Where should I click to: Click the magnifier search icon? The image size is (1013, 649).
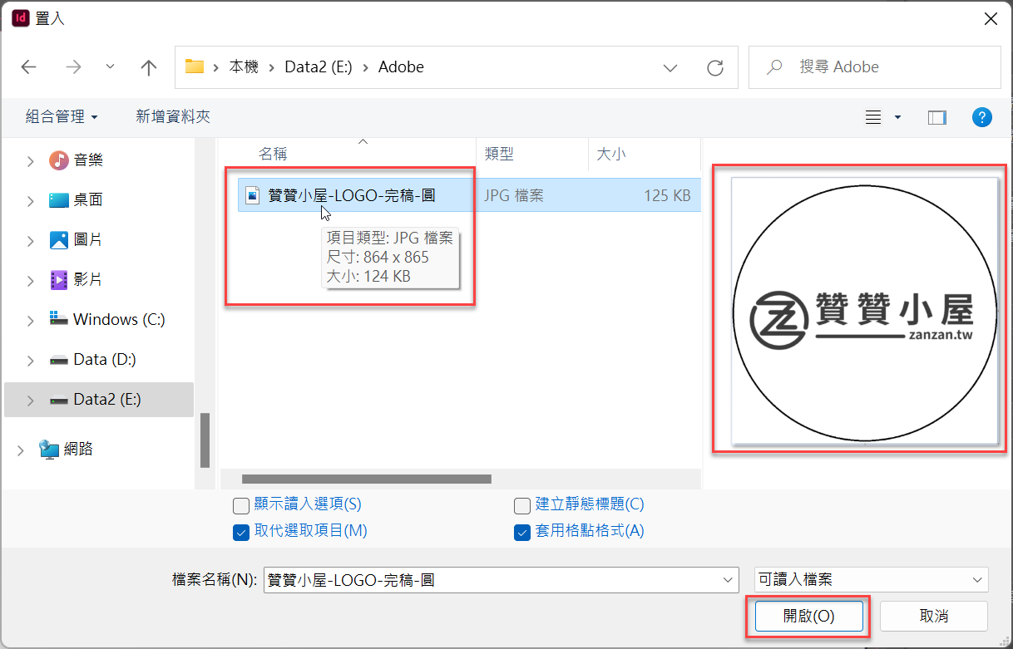click(x=775, y=67)
